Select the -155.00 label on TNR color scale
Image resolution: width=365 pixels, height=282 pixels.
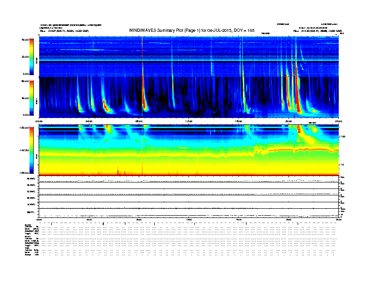(x=24, y=173)
